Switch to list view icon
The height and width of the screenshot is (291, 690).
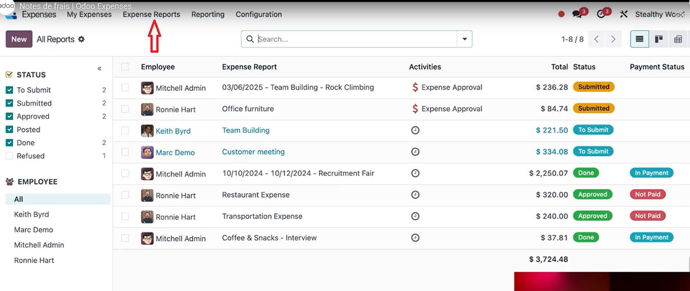coord(640,39)
